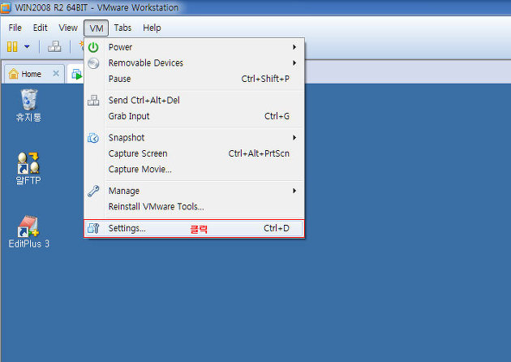Click the Home tab house icon
This screenshot has width=511, height=362.
pos(13,74)
